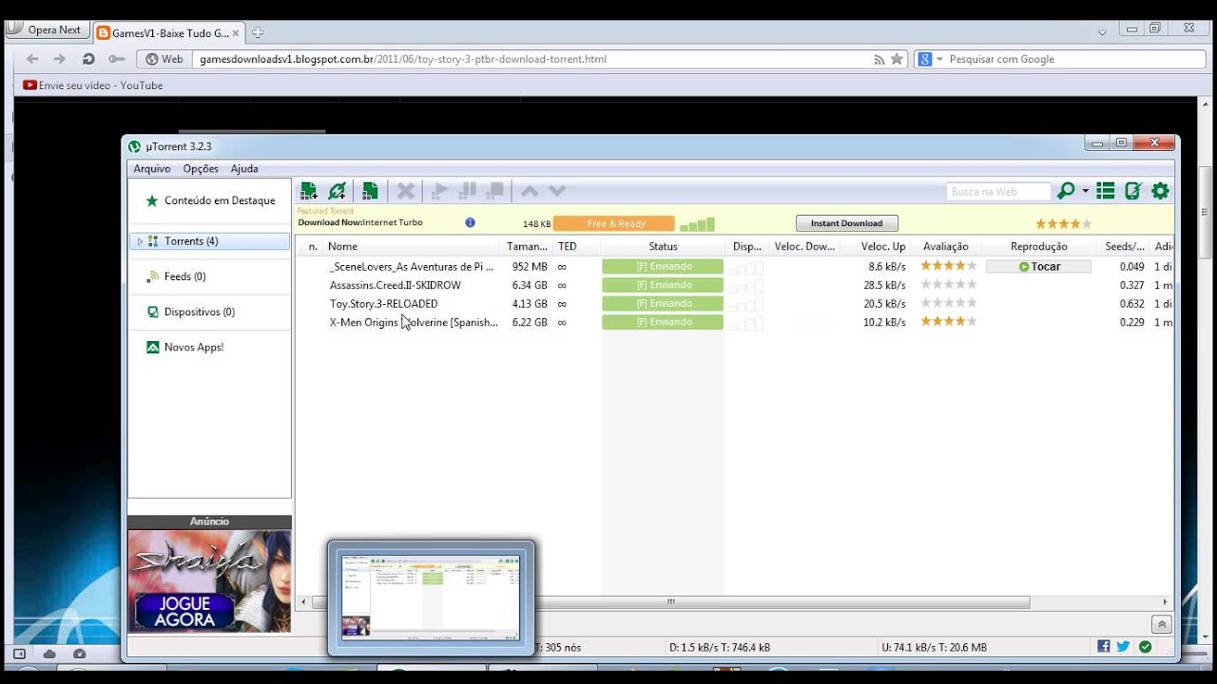Click the Start torrent play icon

point(439,191)
